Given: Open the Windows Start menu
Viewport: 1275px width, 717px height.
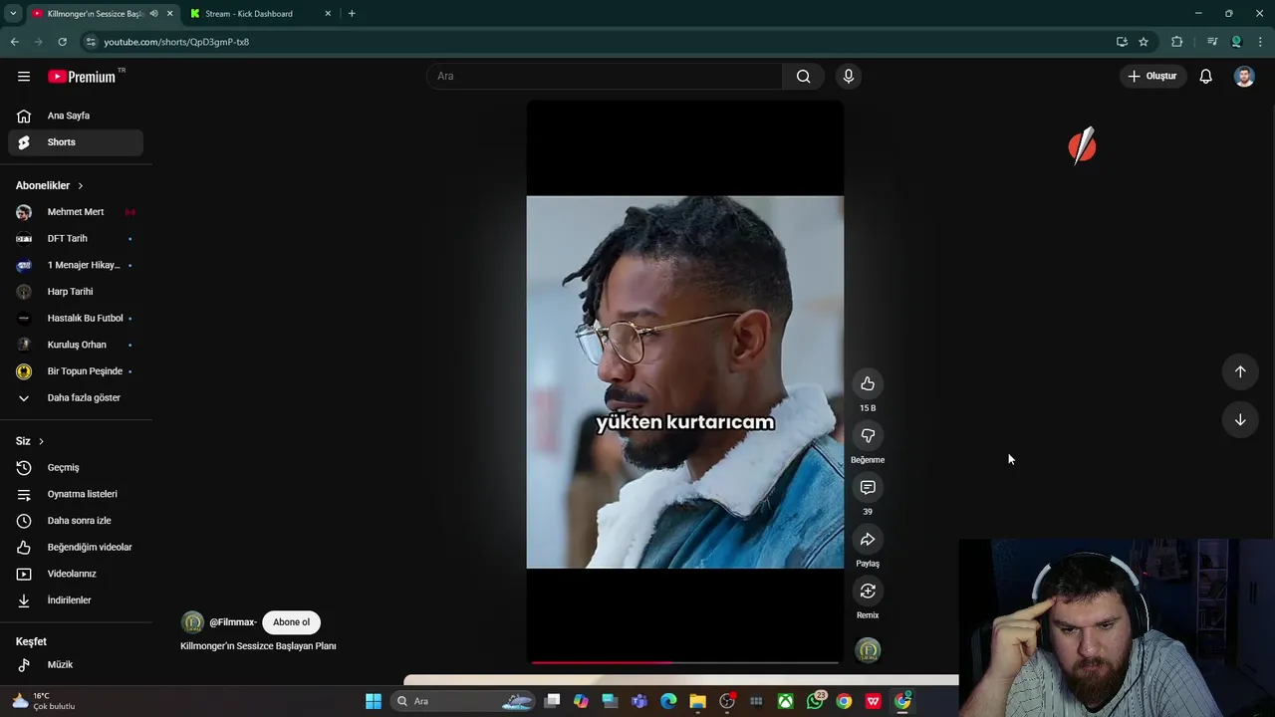Looking at the screenshot, I should point(374,701).
